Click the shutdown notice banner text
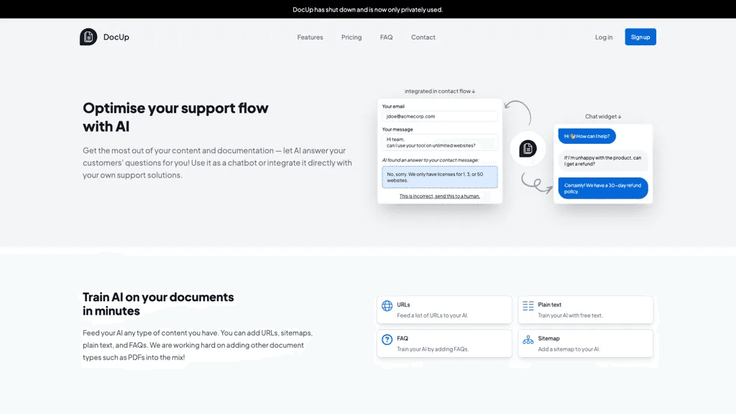The image size is (736, 414). pos(367,9)
